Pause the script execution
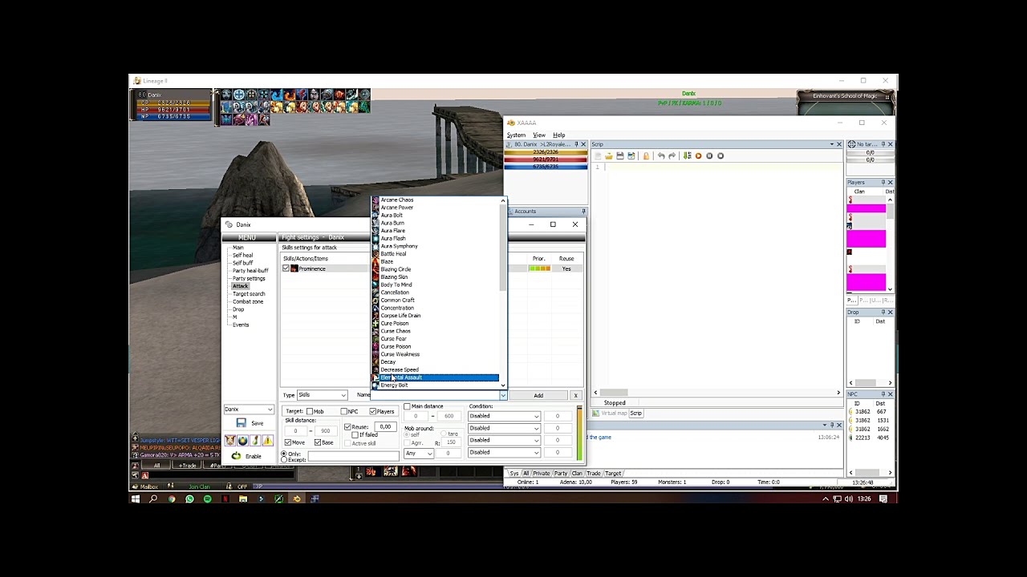This screenshot has height=577, width=1027. (x=709, y=155)
